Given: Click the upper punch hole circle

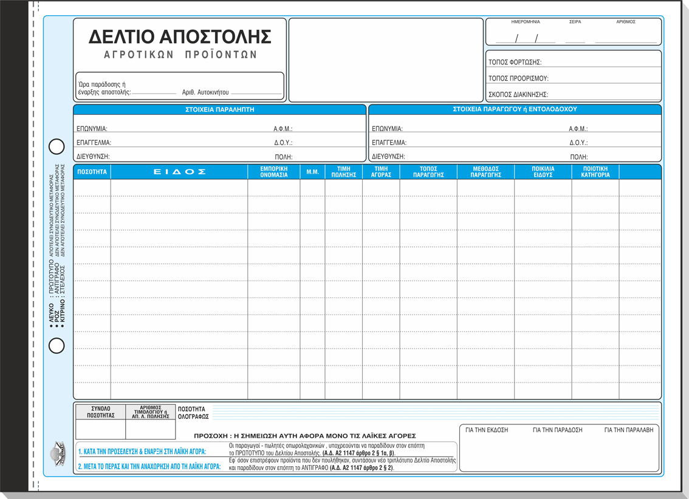Looking at the screenshot, I should [57, 146].
